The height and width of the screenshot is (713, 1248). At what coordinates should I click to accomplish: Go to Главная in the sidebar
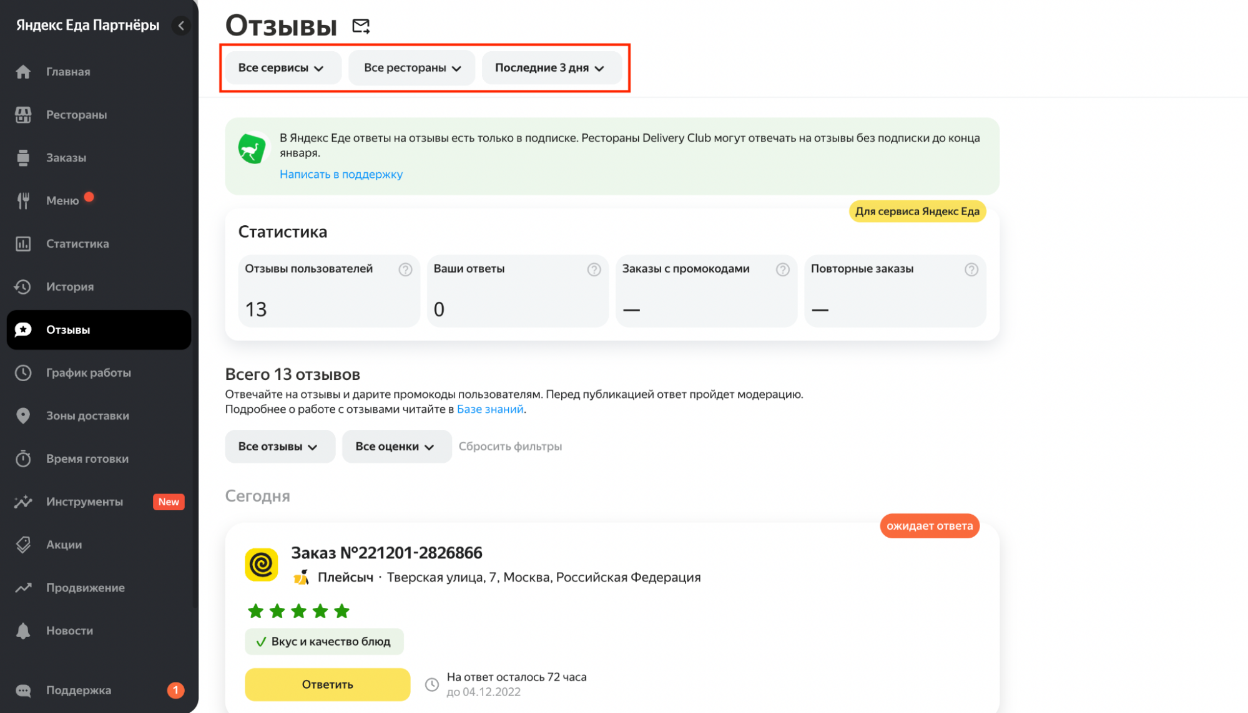tap(99, 72)
